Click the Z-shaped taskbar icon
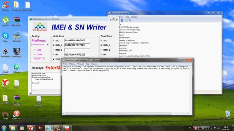234x131 pixels. (x=58, y=128)
